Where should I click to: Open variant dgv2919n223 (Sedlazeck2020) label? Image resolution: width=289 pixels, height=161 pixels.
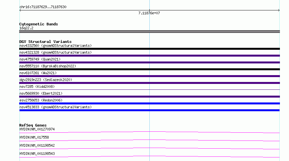click(x=46, y=80)
